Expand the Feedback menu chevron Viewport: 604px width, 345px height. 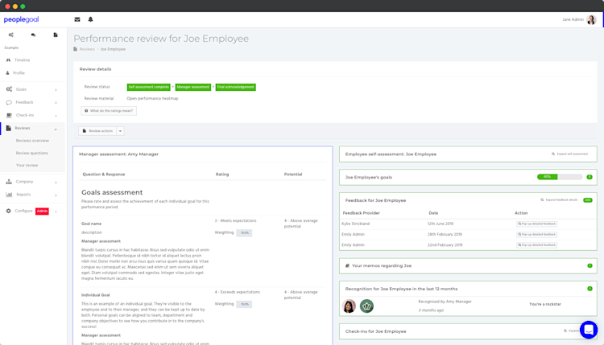click(56, 103)
